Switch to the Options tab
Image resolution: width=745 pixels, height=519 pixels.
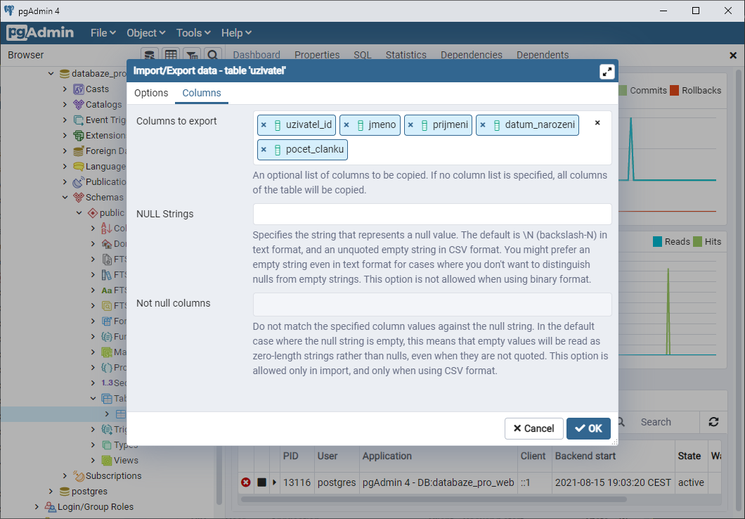(150, 93)
